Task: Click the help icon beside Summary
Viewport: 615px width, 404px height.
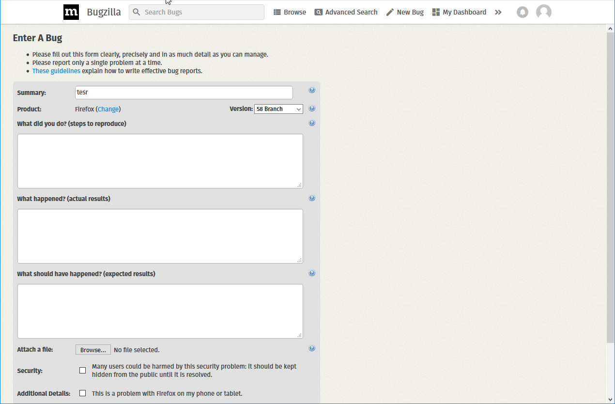Action: [312, 90]
